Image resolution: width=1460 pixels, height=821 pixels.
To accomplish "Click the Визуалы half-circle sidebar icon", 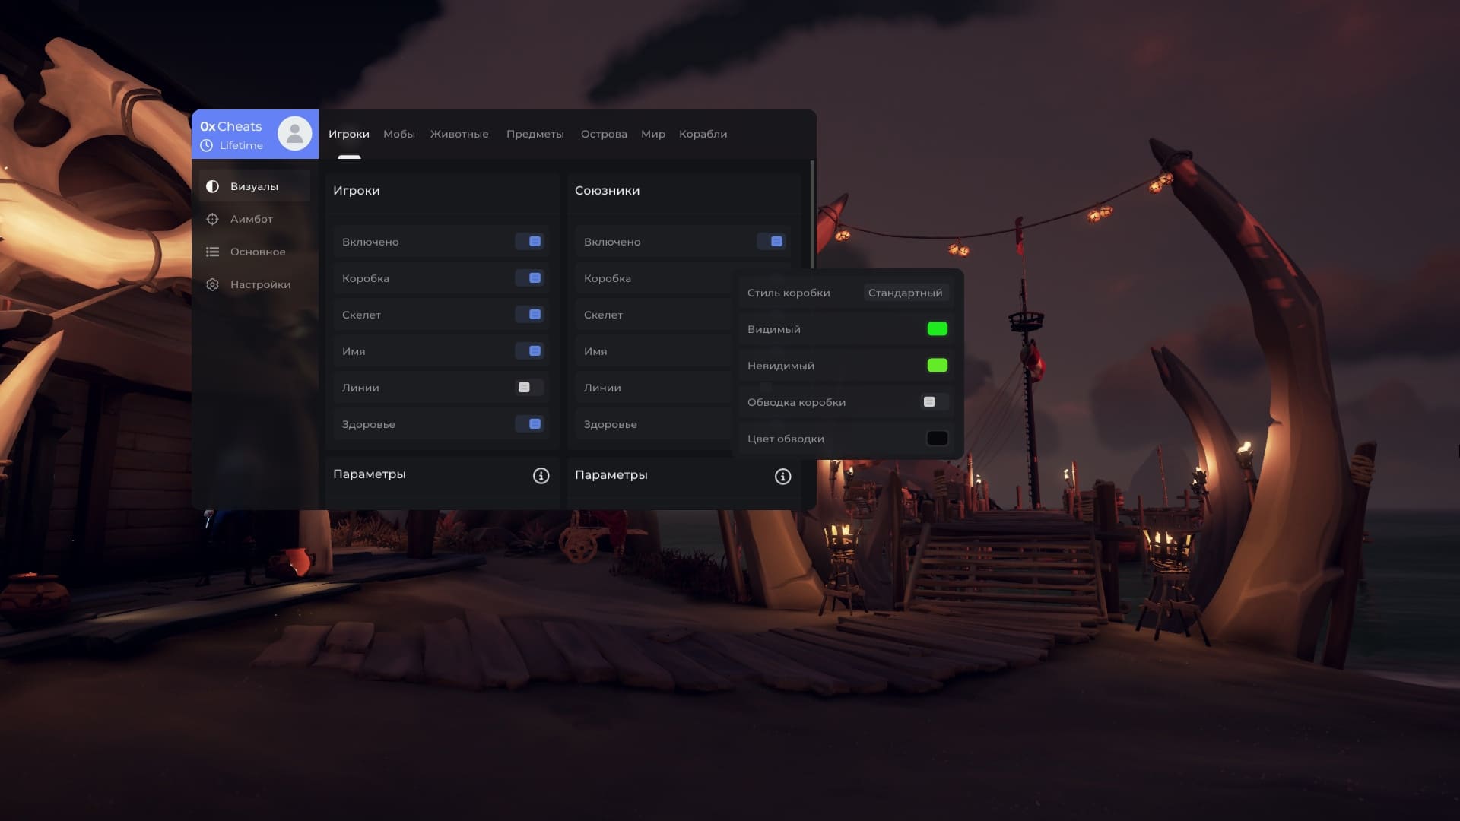I will (212, 186).
